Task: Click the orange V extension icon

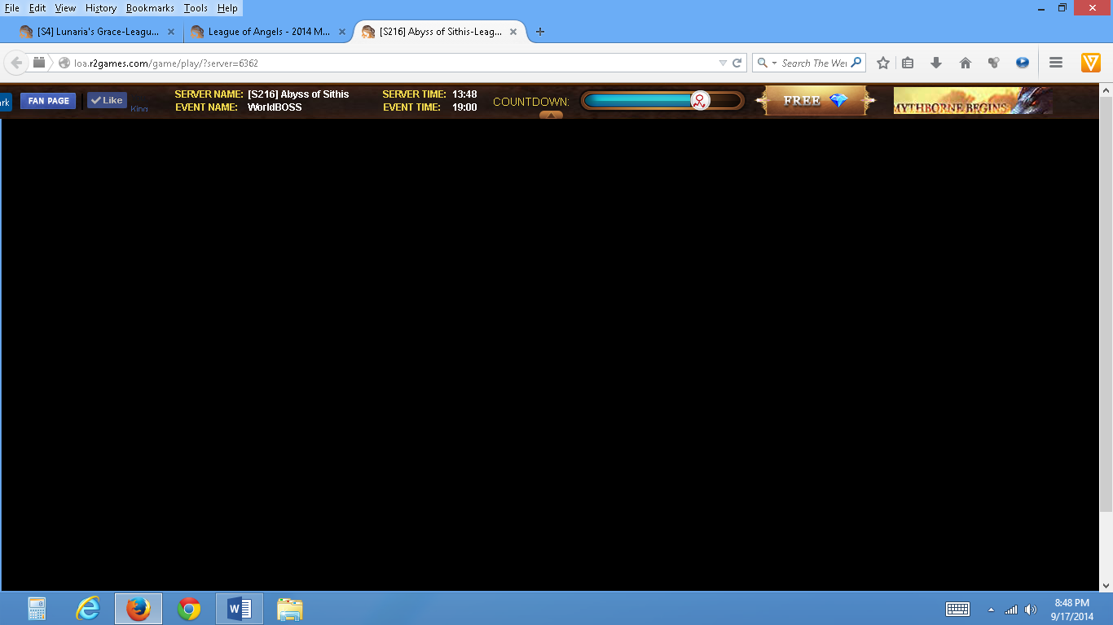Action: tap(1090, 63)
